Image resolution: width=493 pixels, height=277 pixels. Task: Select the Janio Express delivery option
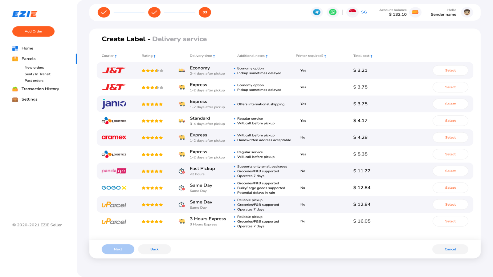450,104
